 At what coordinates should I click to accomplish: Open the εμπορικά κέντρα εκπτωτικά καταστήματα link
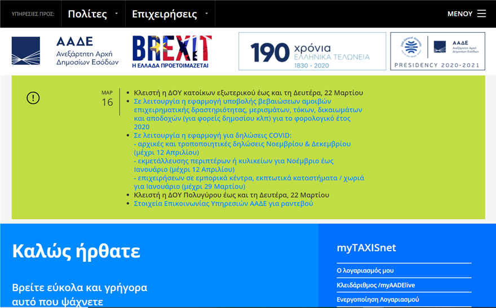point(249,182)
